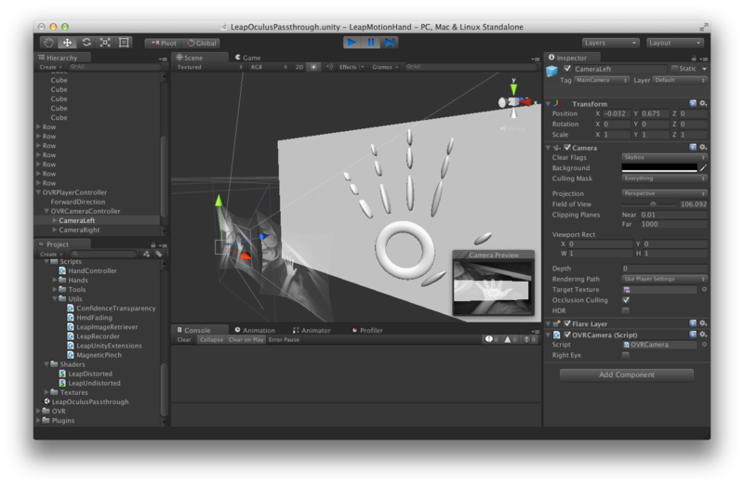The width and height of the screenshot is (744, 486).
Task: Click the Background color swatch
Action: tap(659, 168)
